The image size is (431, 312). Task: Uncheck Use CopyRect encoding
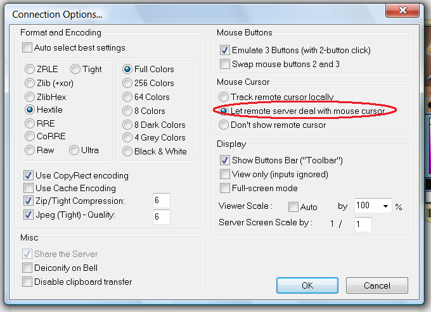28,175
